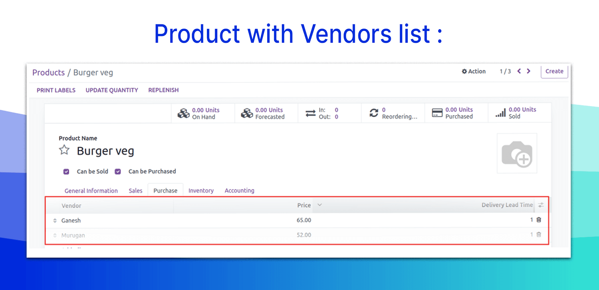Image resolution: width=599 pixels, height=290 pixels.
Task: Select vendor Murugan cell
Action: click(73, 235)
